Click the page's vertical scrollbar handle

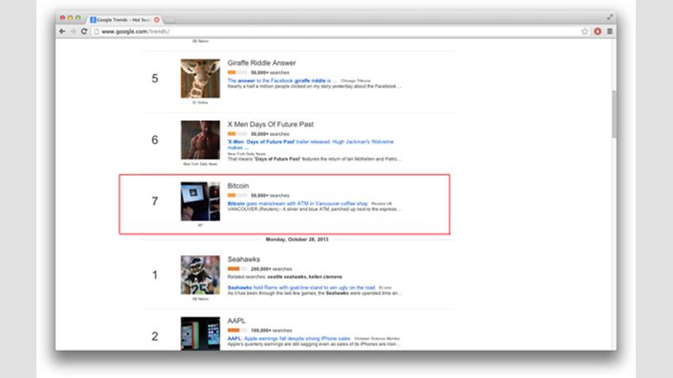[x=614, y=114]
